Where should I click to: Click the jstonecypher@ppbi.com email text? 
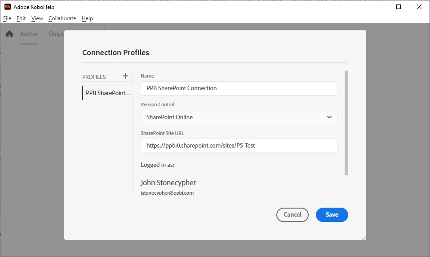(x=167, y=193)
